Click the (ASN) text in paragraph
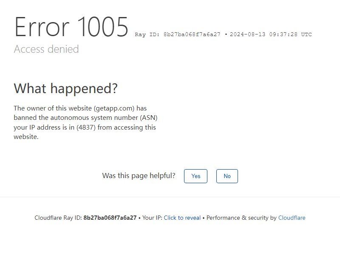340x255 pixels. coord(149,118)
